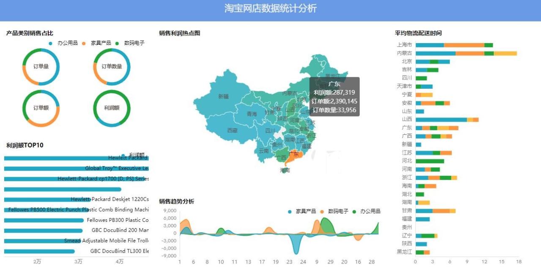Image resolution: width=541 pixels, height=270 pixels.
Task: Click the Smead Adjustable Mobile File bar
Action: pos(42,241)
